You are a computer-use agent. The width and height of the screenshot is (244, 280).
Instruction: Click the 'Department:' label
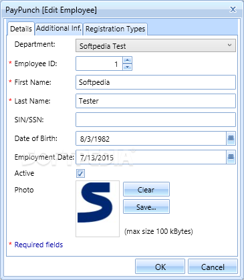[35, 44]
